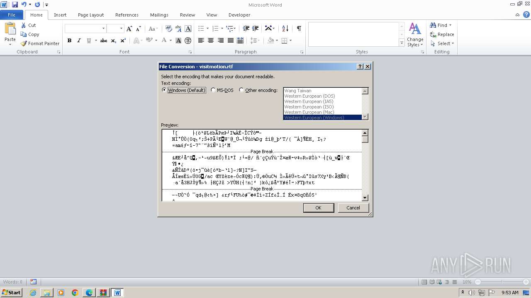The height and width of the screenshot is (298, 531).
Task: Click the Paste clipboard icon
Action: coord(10,29)
